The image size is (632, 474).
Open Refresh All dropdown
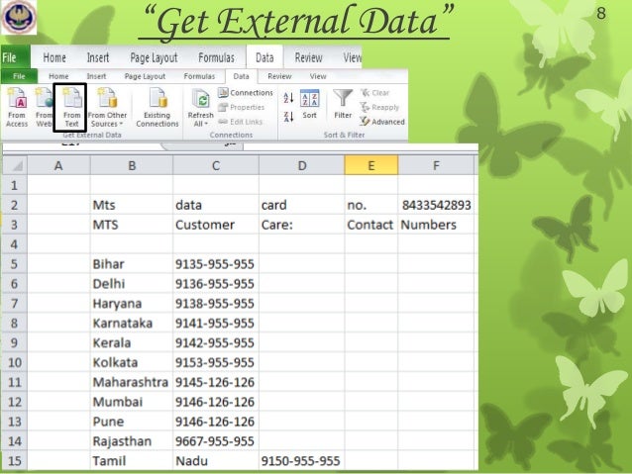tap(200, 108)
